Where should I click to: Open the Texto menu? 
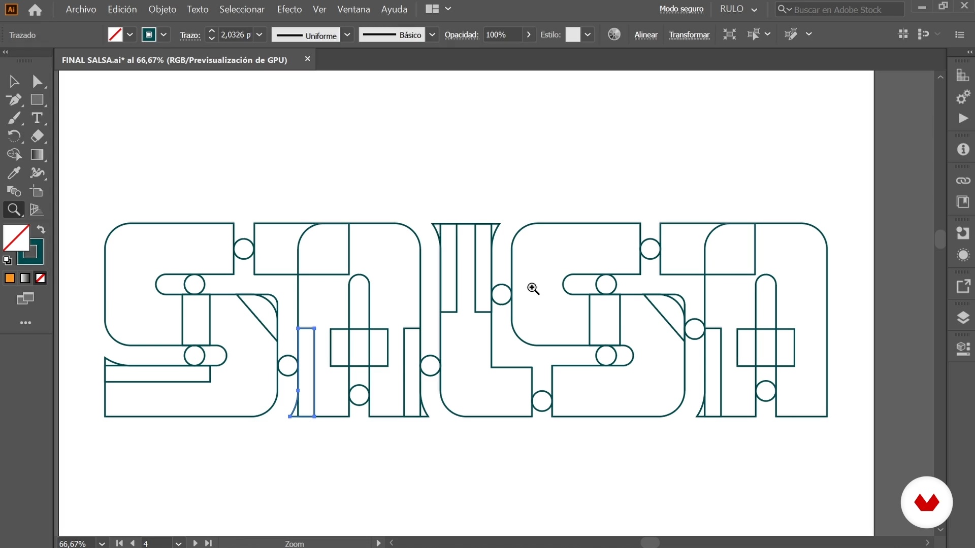[x=198, y=9]
